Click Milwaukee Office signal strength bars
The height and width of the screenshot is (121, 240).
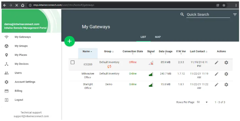pyautogui.click(x=151, y=74)
